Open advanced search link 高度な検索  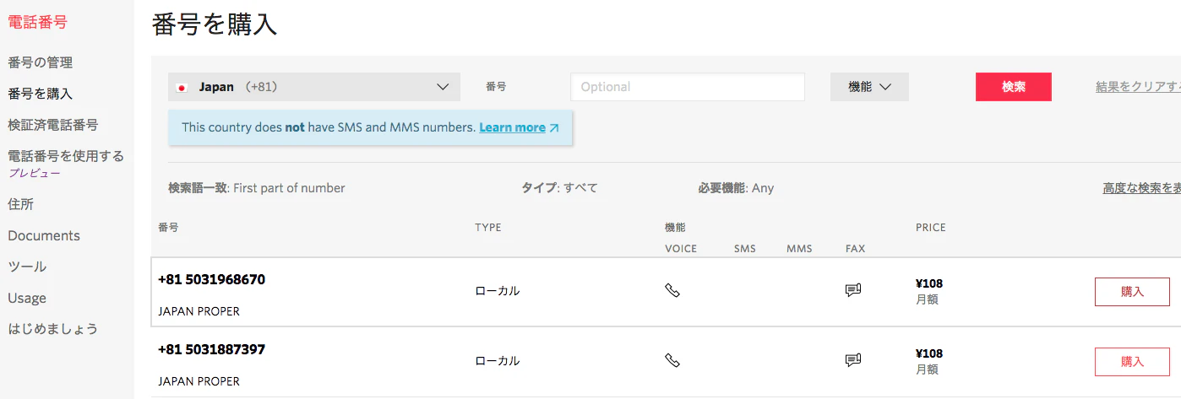click(x=1141, y=187)
